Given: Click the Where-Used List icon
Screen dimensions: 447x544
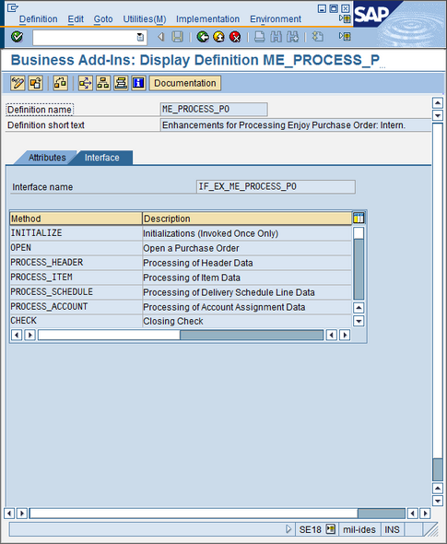Looking at the screenshot, I should [x=86, y=83].
